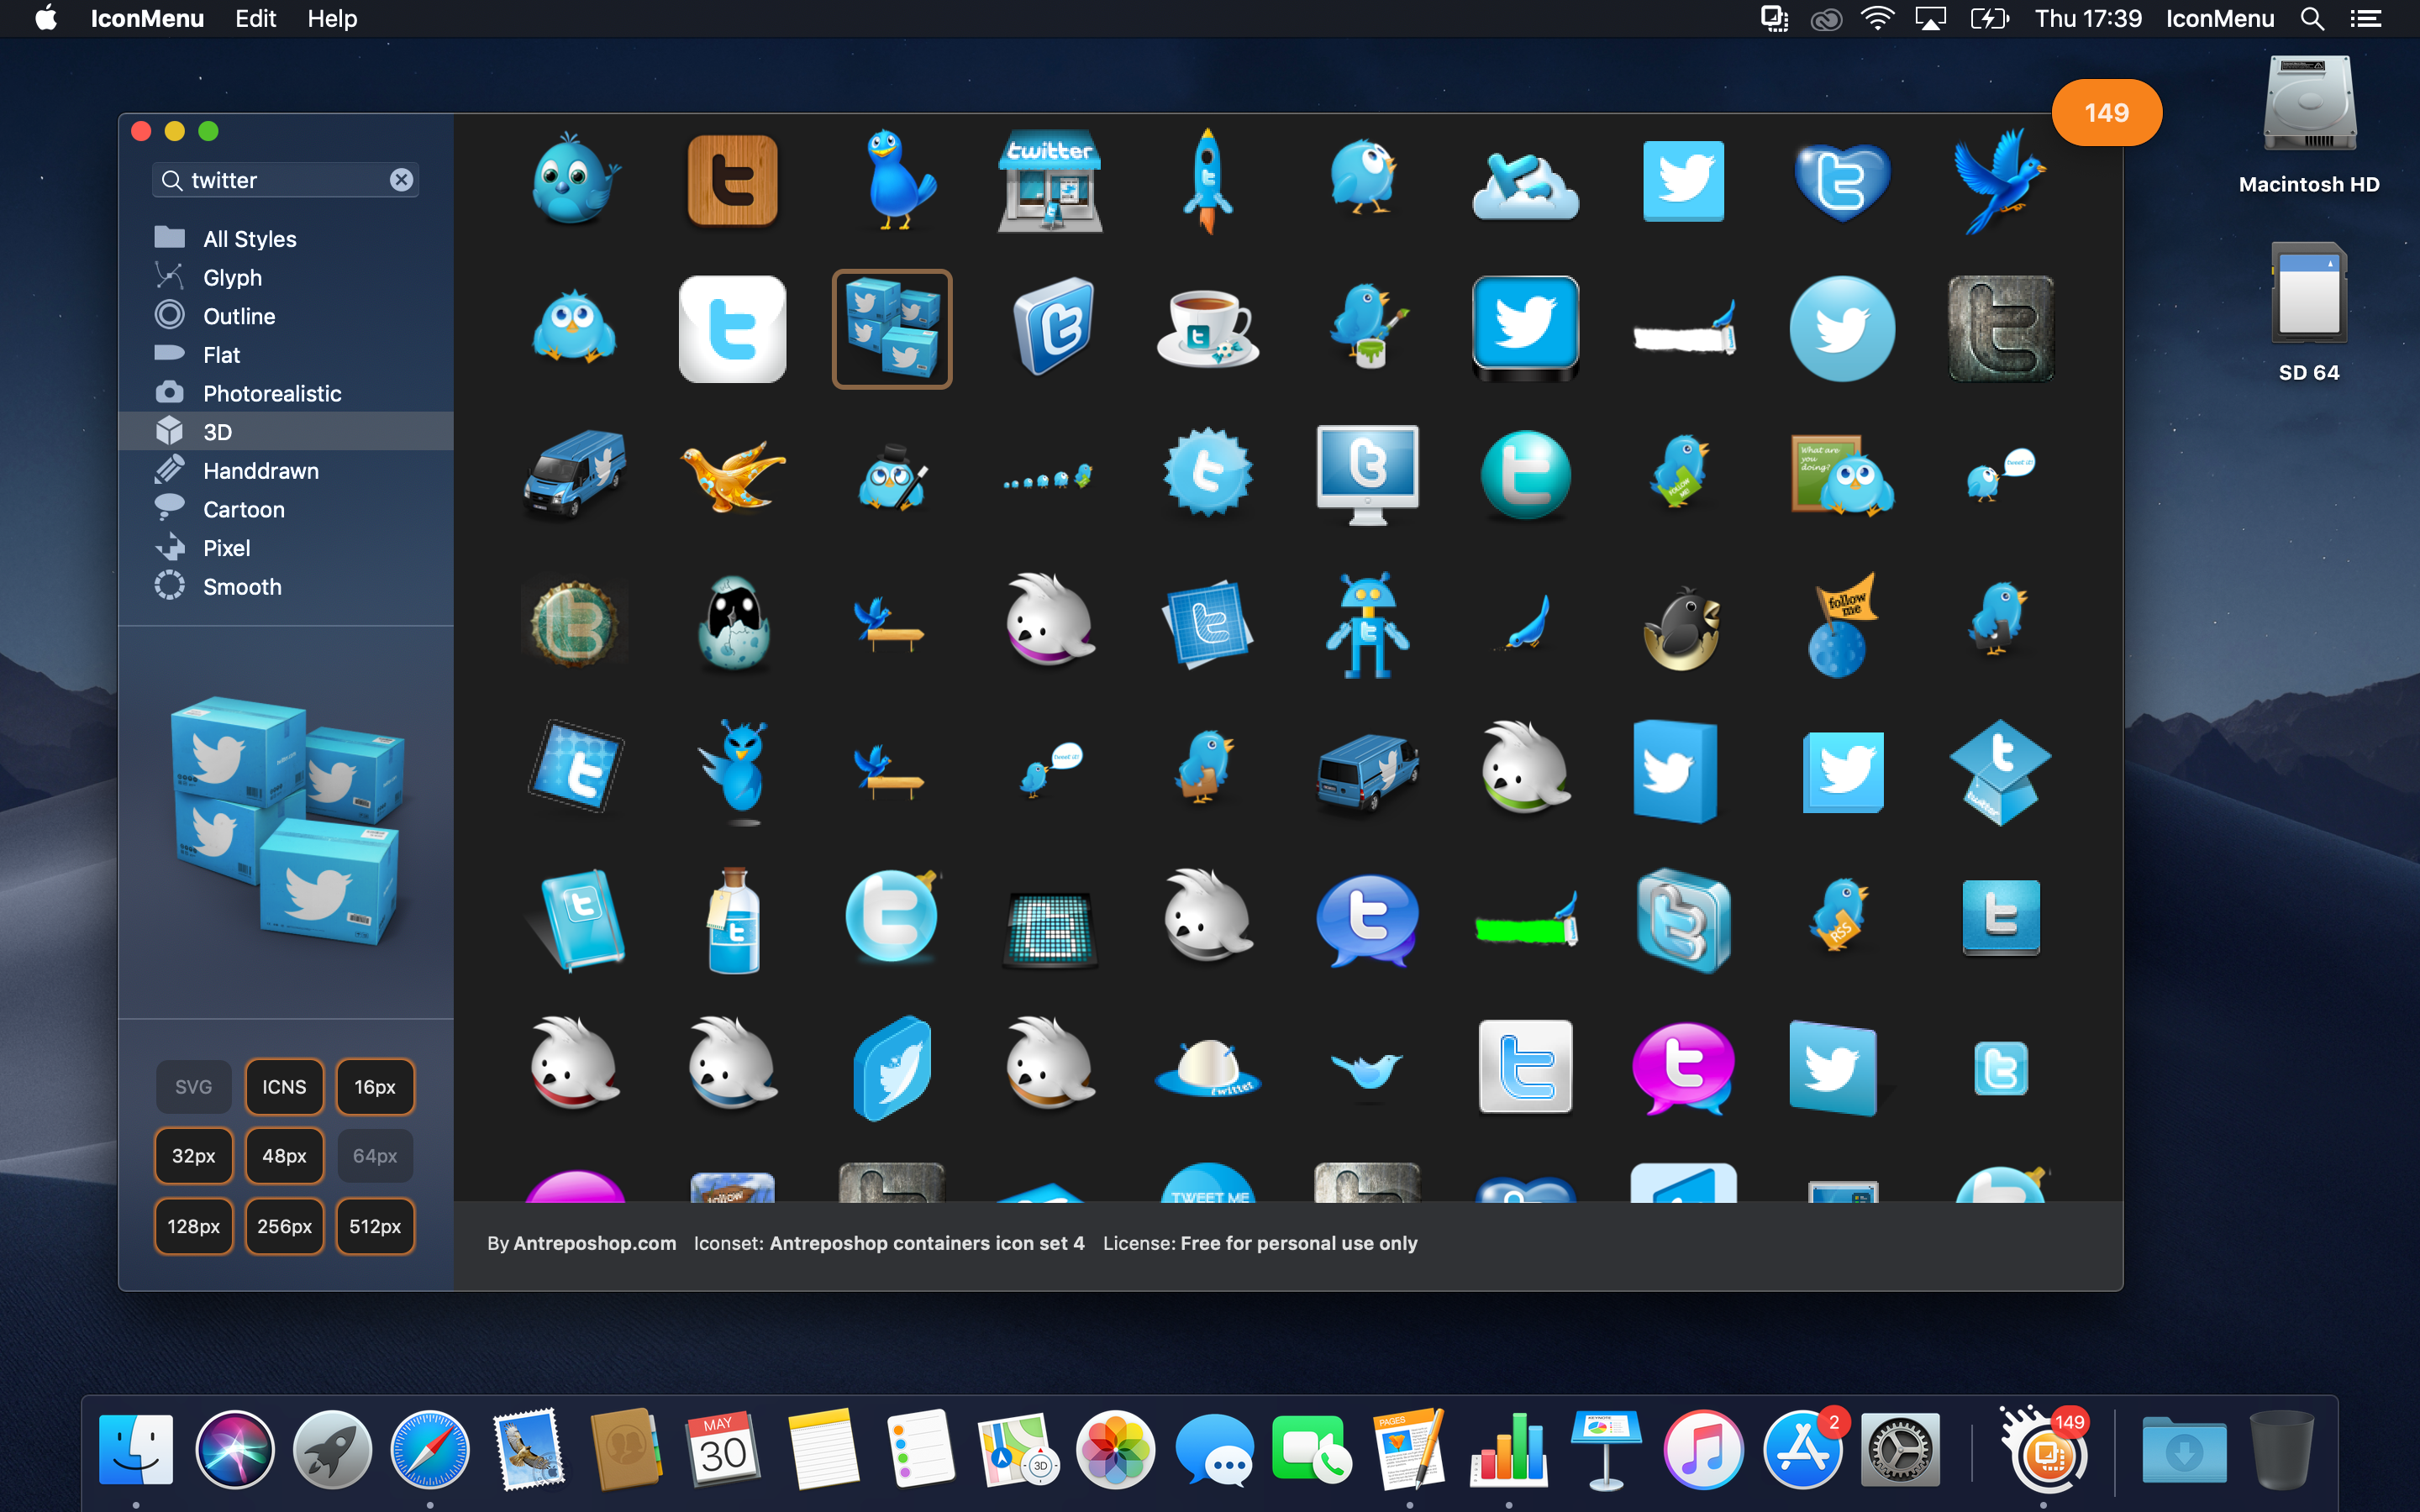
Task: Select the Twitter iMac monitor icon
Action: point(1367,474)
